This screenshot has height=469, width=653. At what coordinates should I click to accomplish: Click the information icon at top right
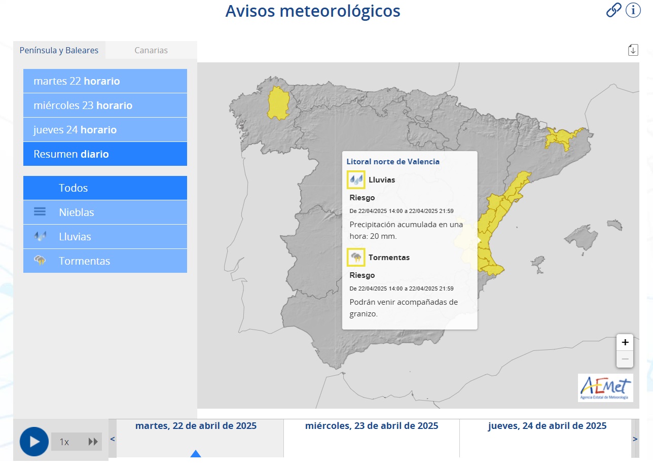point(633,10)
